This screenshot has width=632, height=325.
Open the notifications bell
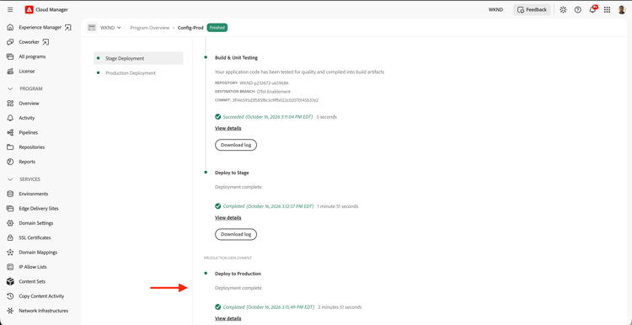[x=592, y=9]
